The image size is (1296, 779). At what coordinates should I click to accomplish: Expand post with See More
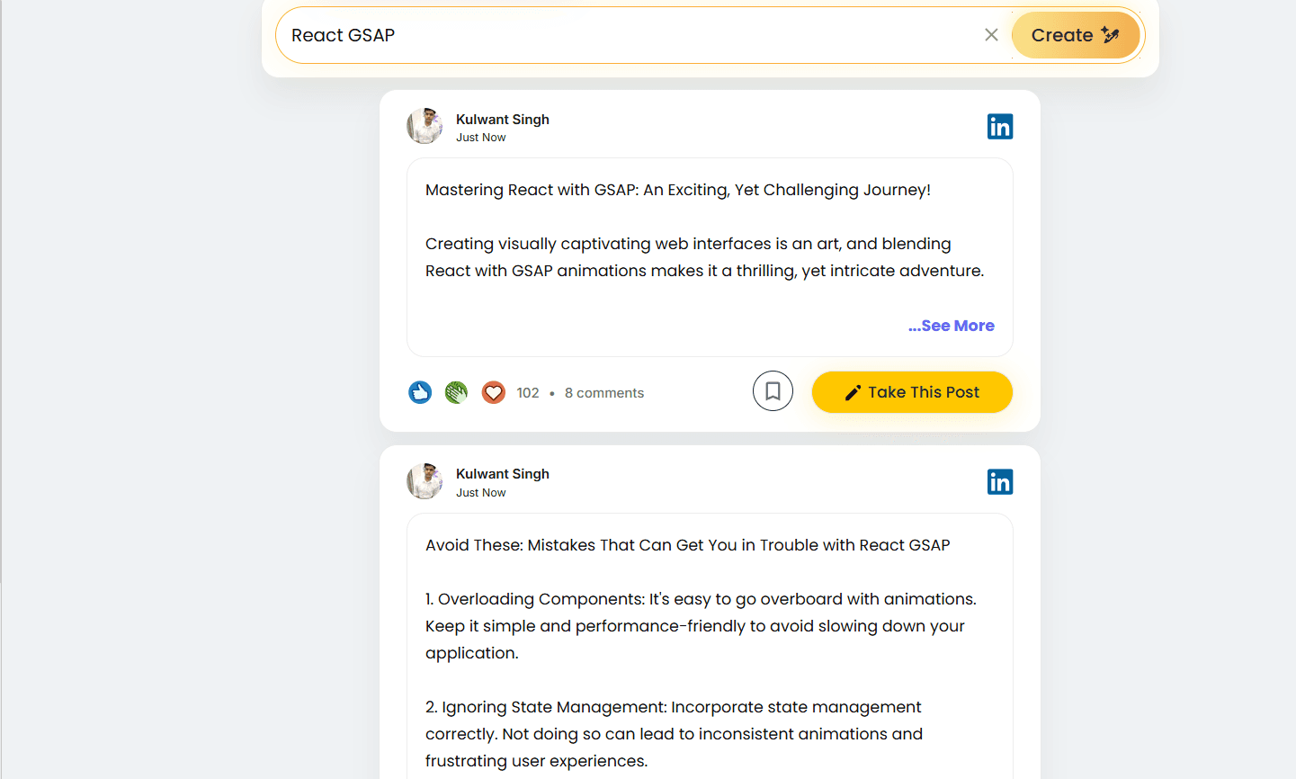click(952, 326)
